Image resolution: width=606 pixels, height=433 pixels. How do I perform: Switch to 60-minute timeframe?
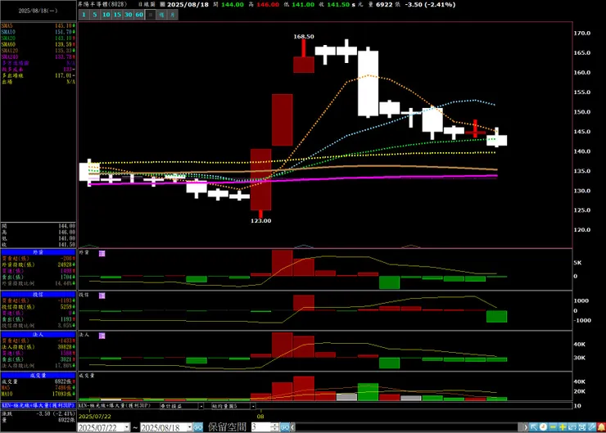(x=139, y=15)
